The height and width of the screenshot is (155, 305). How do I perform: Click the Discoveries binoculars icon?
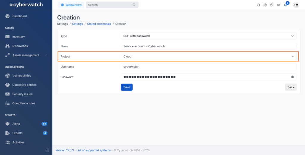point(7,46)
